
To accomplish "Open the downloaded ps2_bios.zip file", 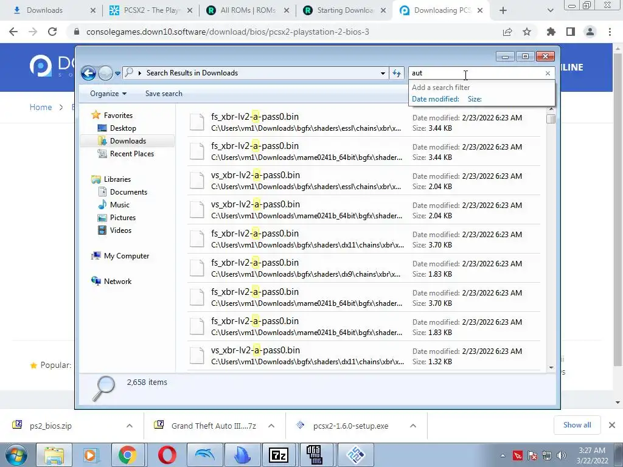I will pyautogui.click(x=50, y=426).
